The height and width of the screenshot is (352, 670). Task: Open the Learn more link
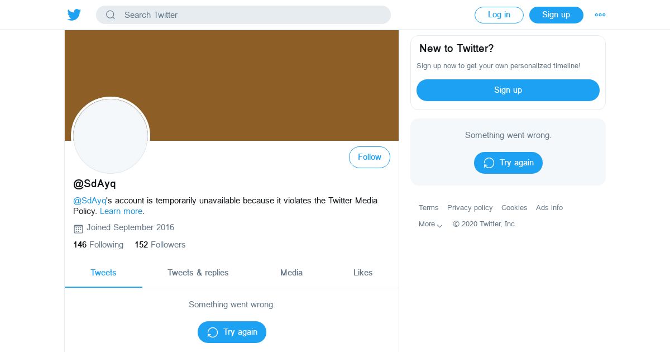pos(121,211)
